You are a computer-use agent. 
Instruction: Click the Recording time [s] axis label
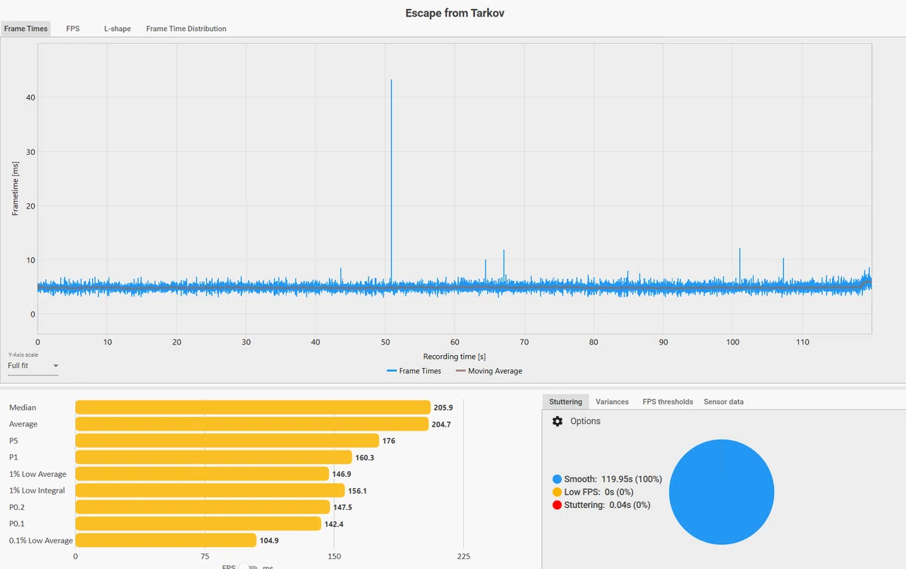(455, 356)
